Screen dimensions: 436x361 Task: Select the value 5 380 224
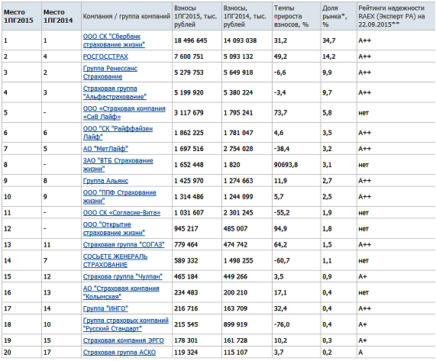click(238, 92)
